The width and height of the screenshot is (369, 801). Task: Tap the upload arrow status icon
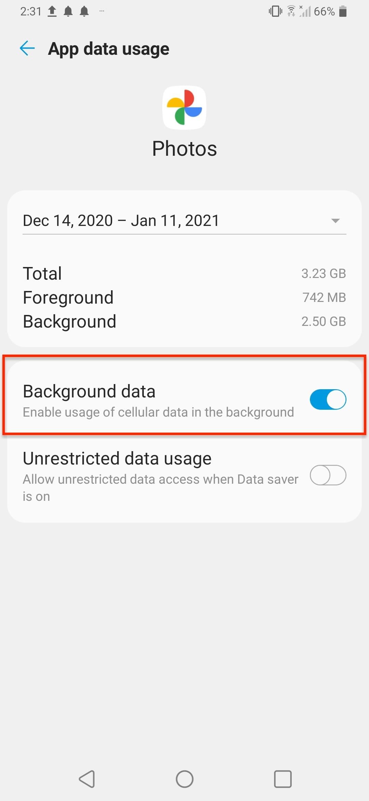click(52, 11)
